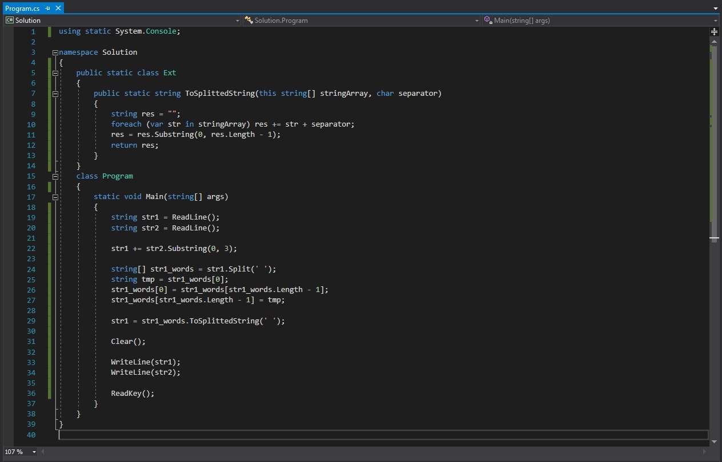Open the active documents list arrow

[715, 8]
